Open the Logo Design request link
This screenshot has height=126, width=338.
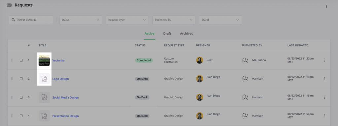tap(61, 79)
